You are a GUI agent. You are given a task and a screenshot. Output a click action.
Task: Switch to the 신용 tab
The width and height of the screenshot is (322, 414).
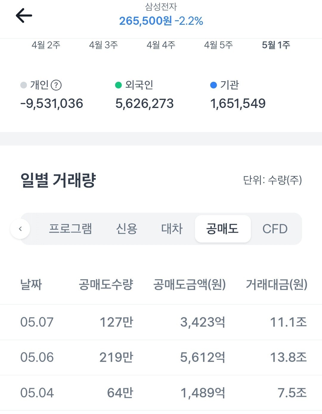click(x=126, y=229)
